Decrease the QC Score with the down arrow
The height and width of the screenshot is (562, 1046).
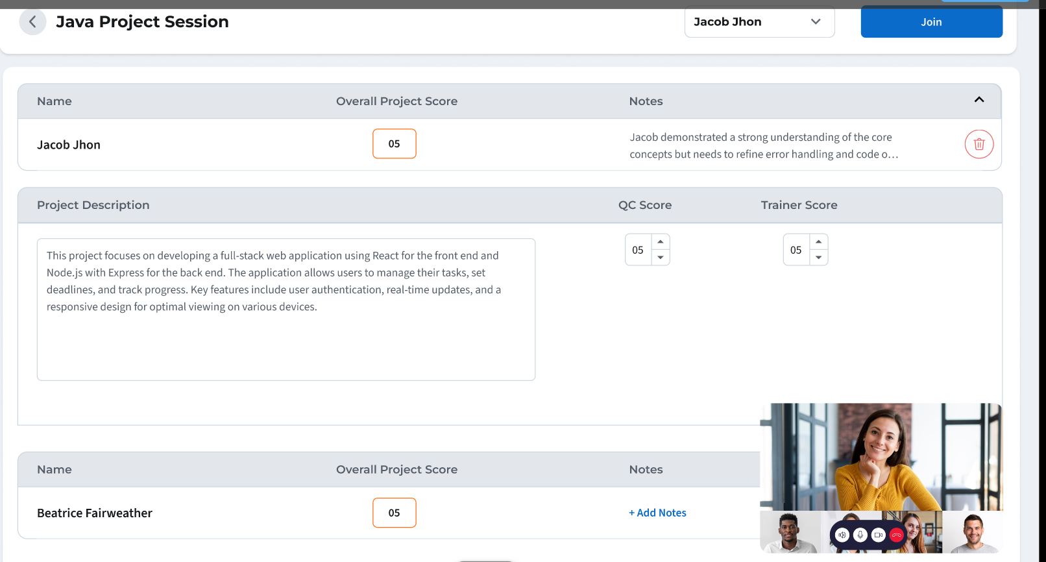click(661, 258)
